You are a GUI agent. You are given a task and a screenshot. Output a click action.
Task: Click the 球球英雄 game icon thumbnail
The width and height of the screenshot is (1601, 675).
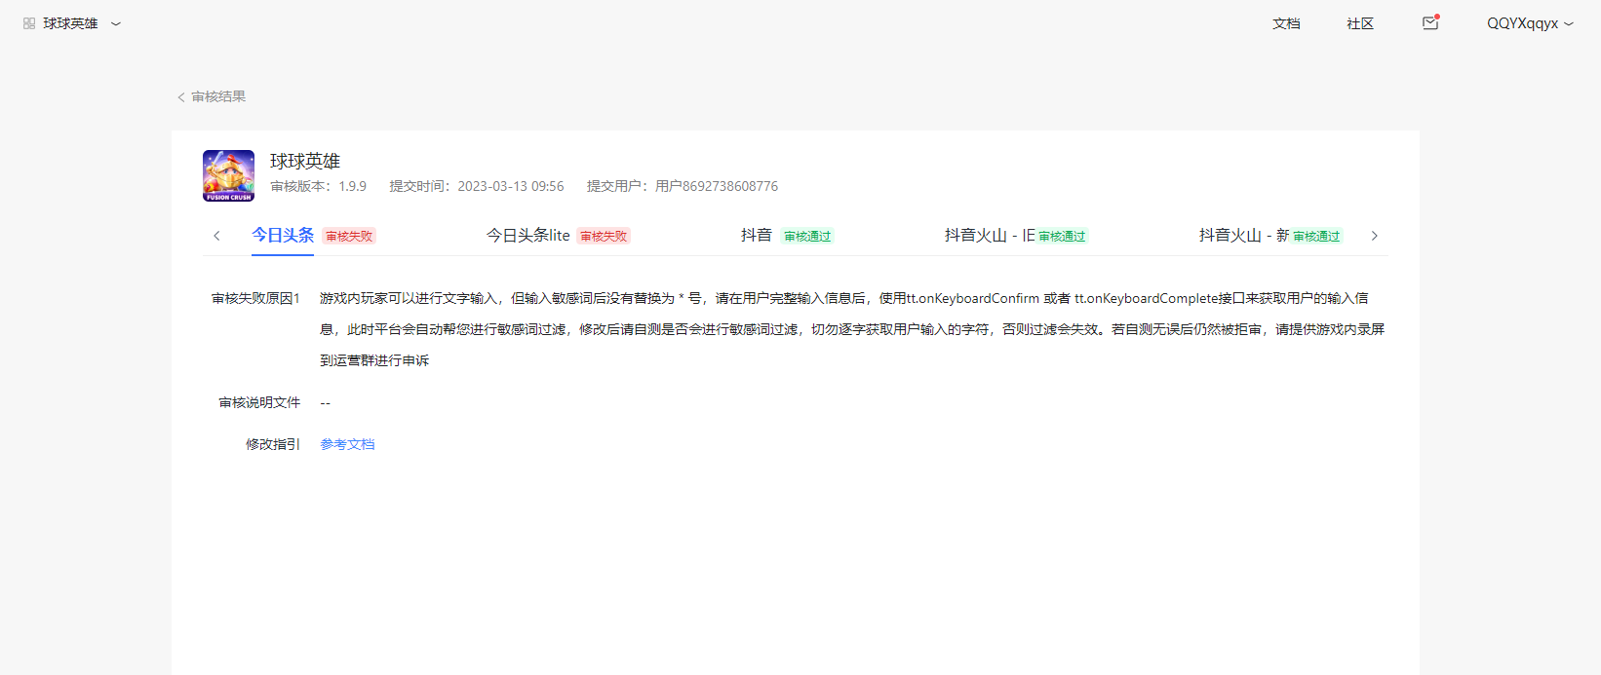[x=228, y=175]
